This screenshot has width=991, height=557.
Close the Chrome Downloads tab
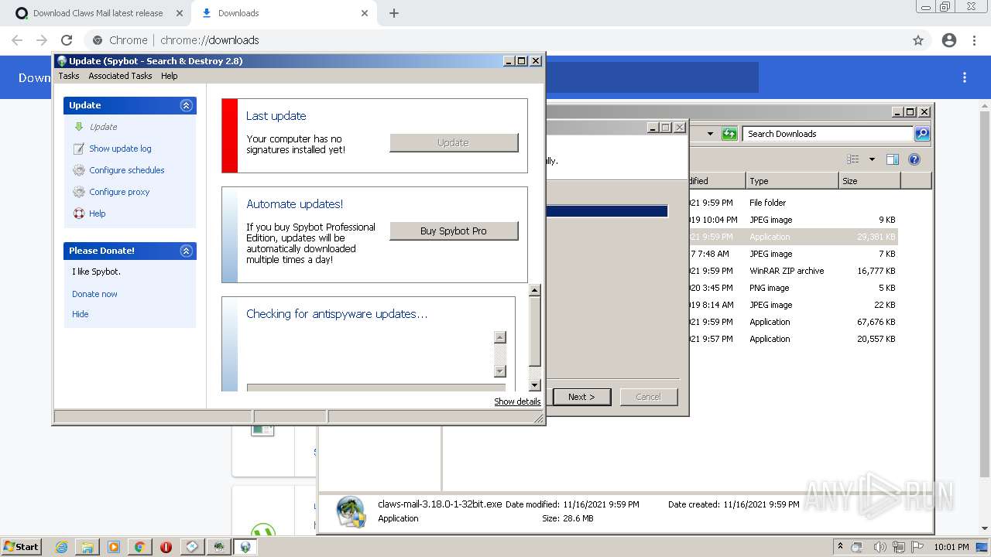pos(365,13)
